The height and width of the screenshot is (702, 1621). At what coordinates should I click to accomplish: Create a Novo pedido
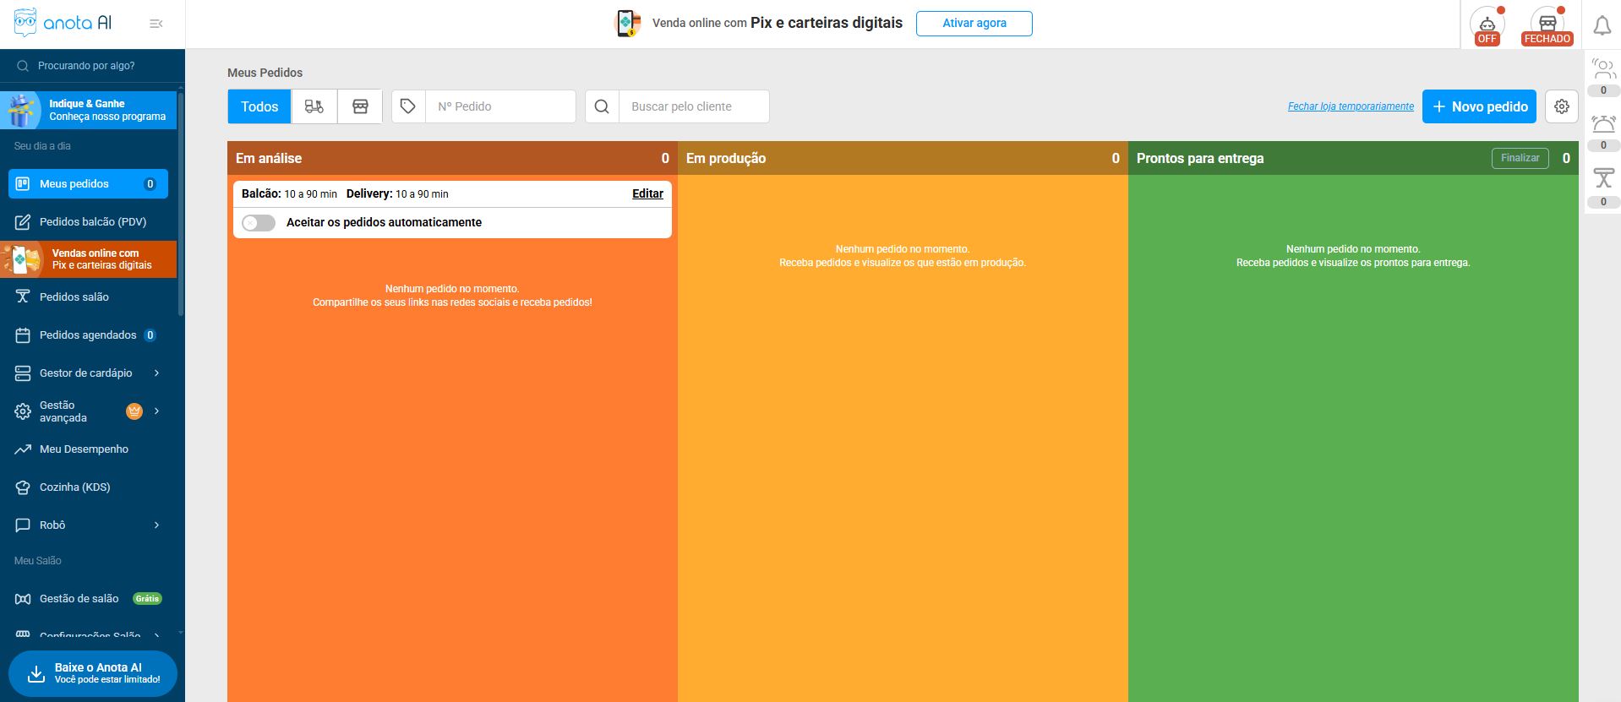point(1478,106)
